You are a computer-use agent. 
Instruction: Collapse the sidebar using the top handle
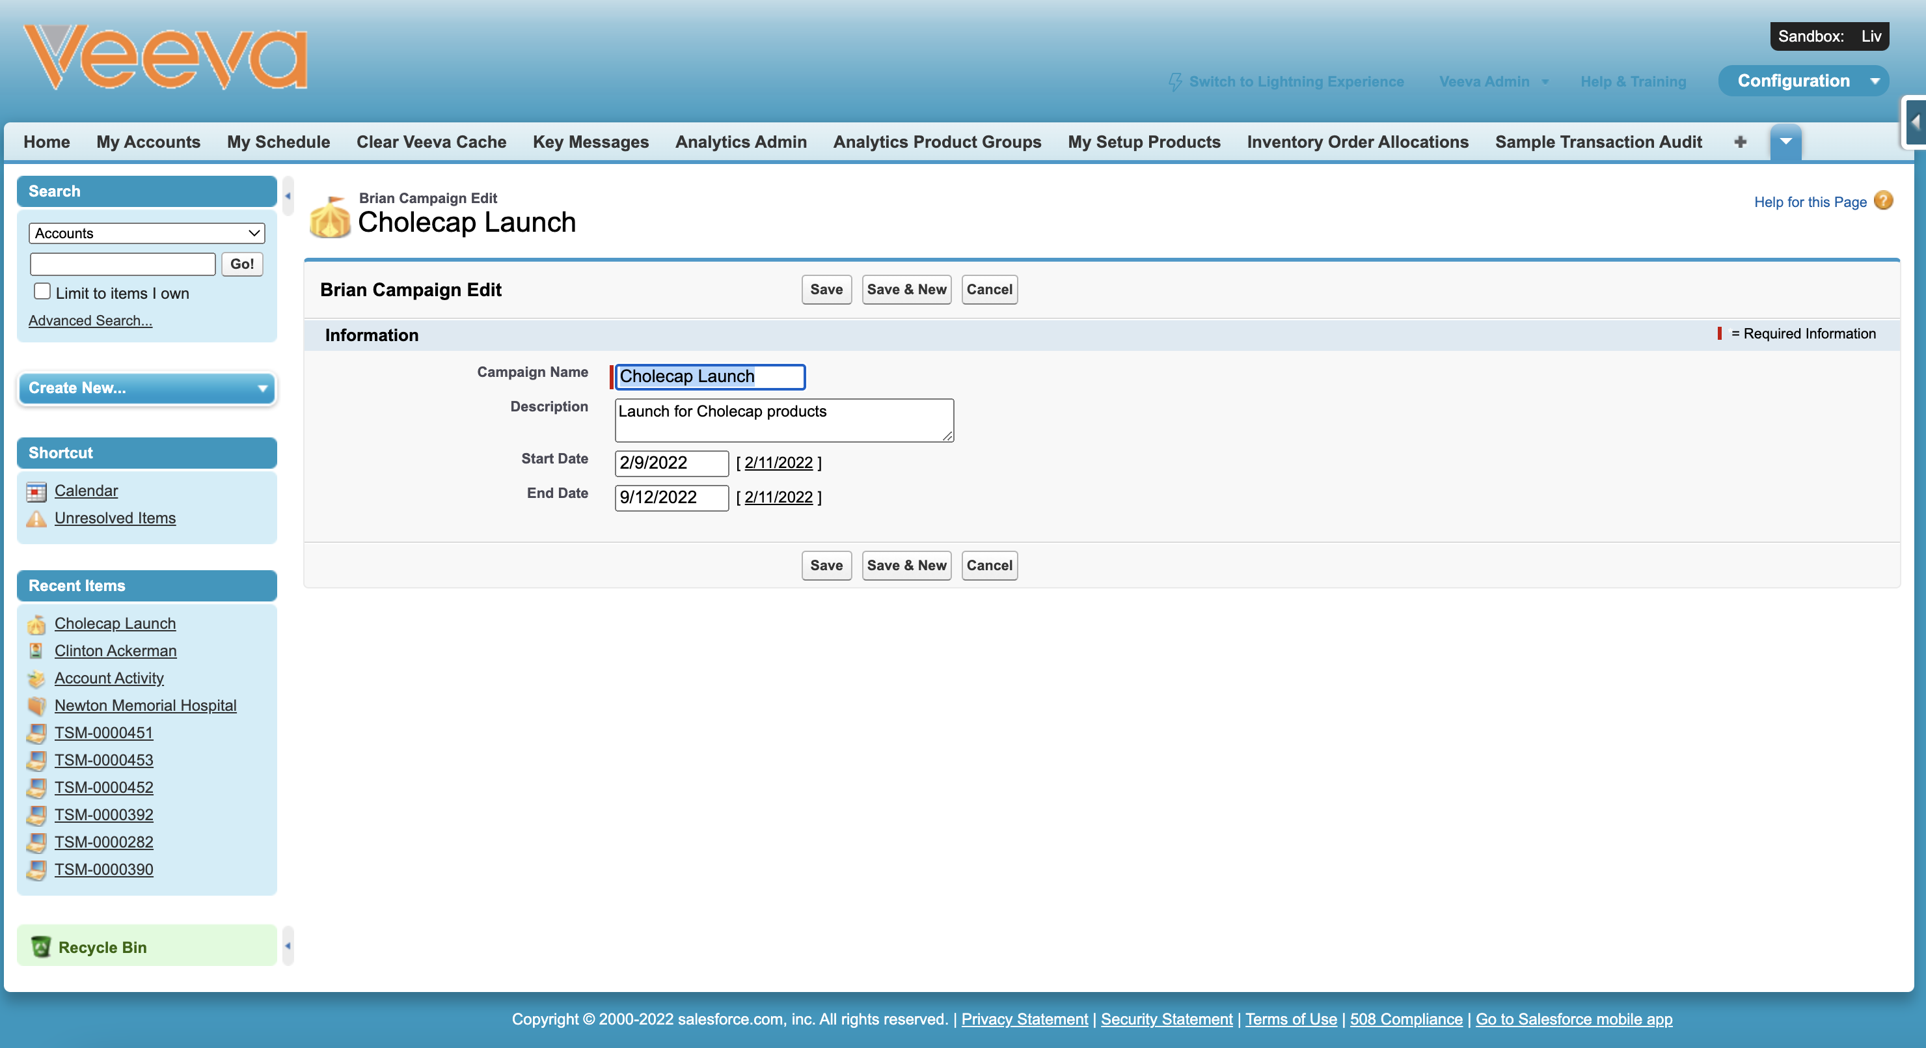tap(288, 196)
